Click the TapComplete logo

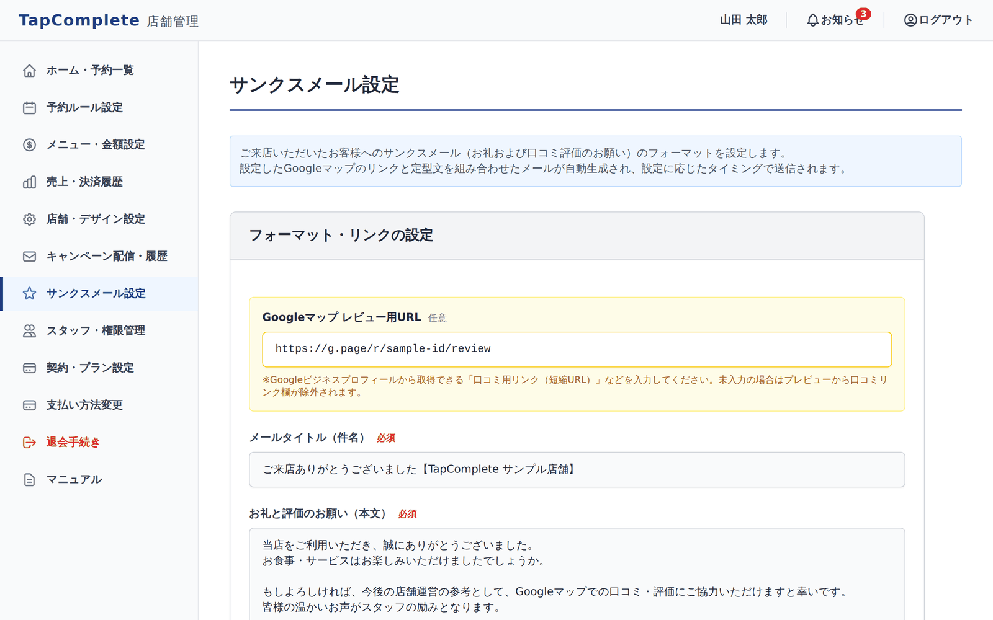(79, 20)
